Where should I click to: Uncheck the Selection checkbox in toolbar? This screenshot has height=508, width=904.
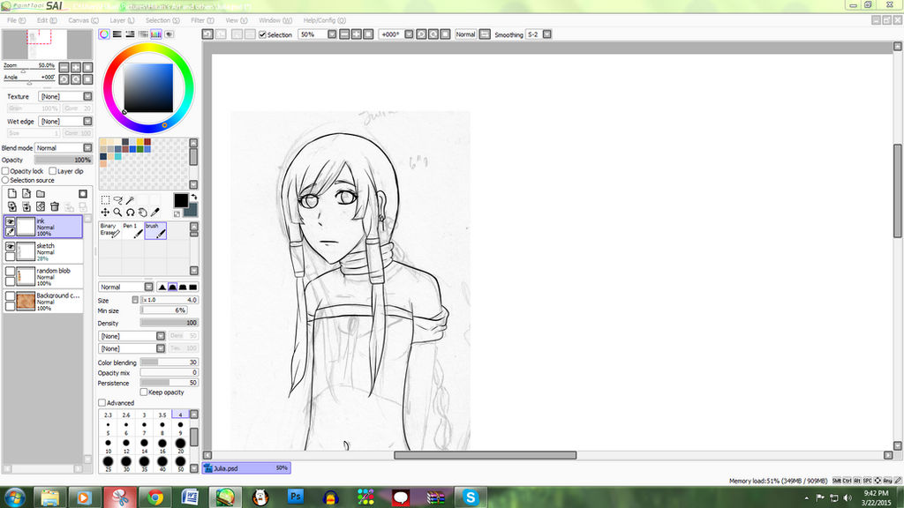262,34
